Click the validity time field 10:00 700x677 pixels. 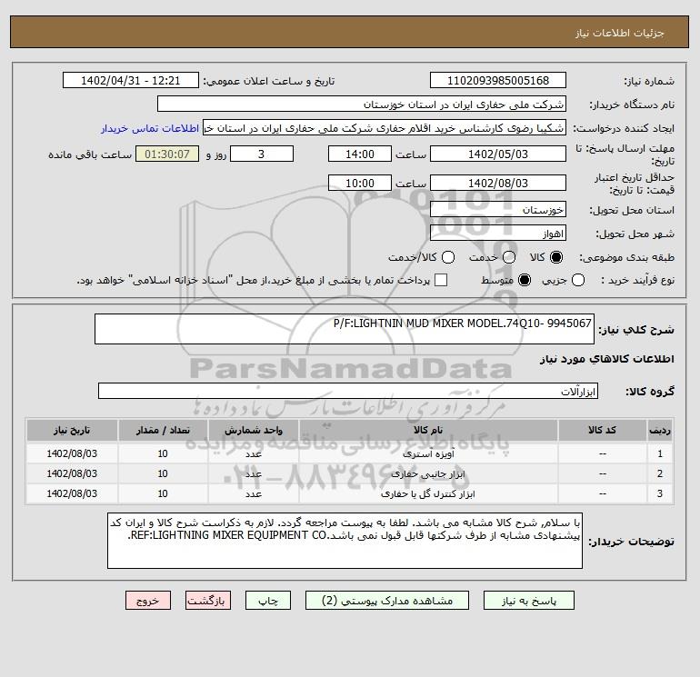[360, 184]
